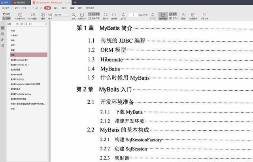Select the 附录A bookmark entry
Viewport: 253px width, 162px height.
(28, 104)
